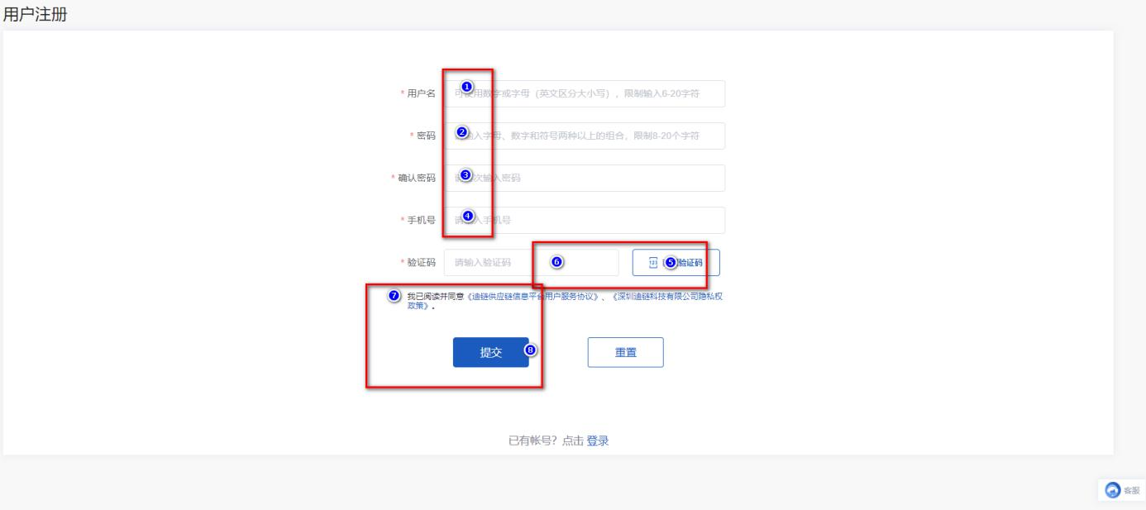Image resolution: width=1146 pixels, height=510 pixels.
Task: Click the 用户注册 page heading
Action: (34, 14)
